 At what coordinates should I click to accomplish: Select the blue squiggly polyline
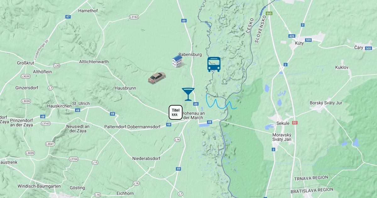pyautogui.click(x=221, y=102)
